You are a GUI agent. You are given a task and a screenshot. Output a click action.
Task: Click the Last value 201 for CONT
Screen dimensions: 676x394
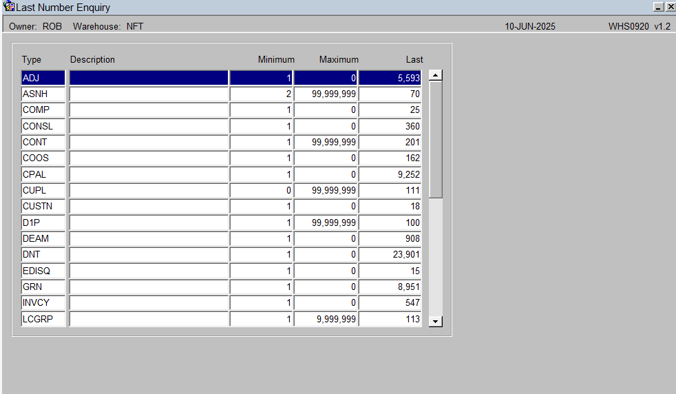[390, 143]
